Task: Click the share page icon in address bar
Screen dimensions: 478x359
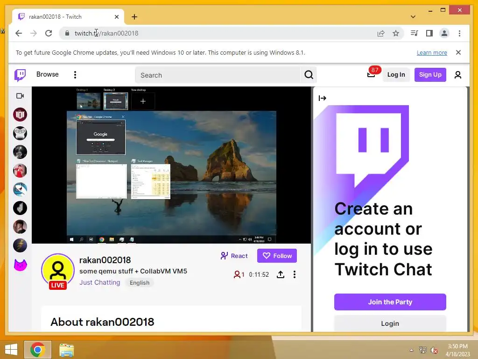Action: pyautogui.click(x=381, y=33)
